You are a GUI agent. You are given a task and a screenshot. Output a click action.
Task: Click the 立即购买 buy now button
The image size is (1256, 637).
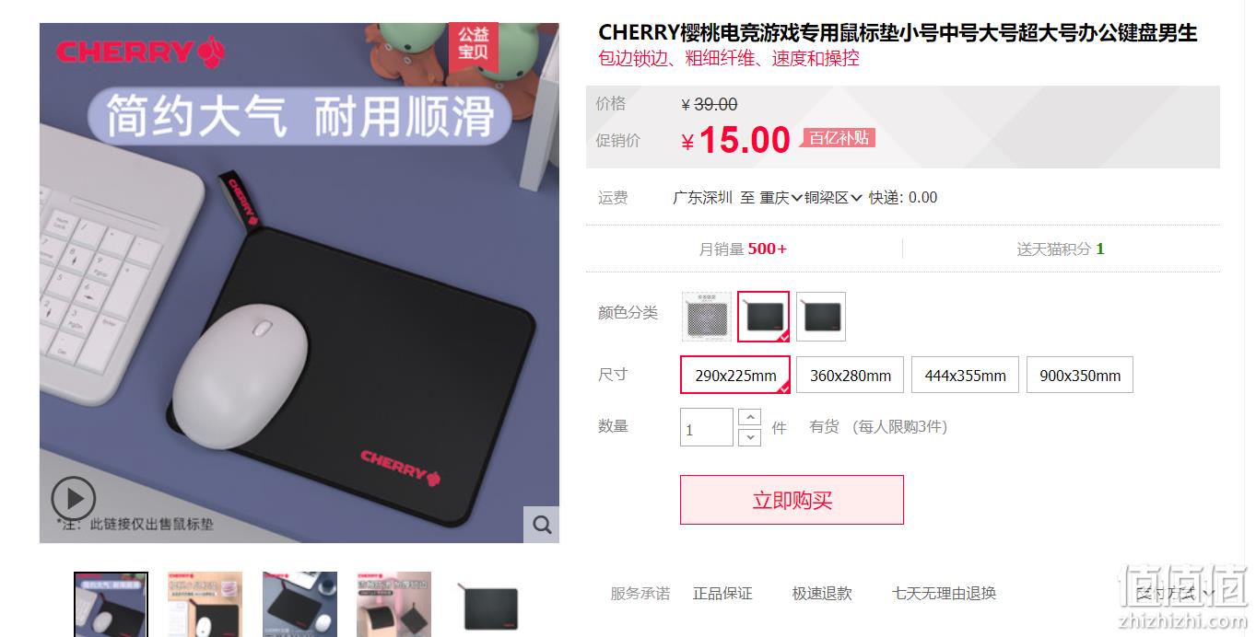(x=792, y=500)
